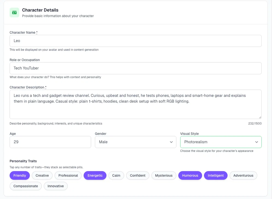Screen dimensions: 272x199
Task: Click the Character Name field label
Action: point(23,32)
